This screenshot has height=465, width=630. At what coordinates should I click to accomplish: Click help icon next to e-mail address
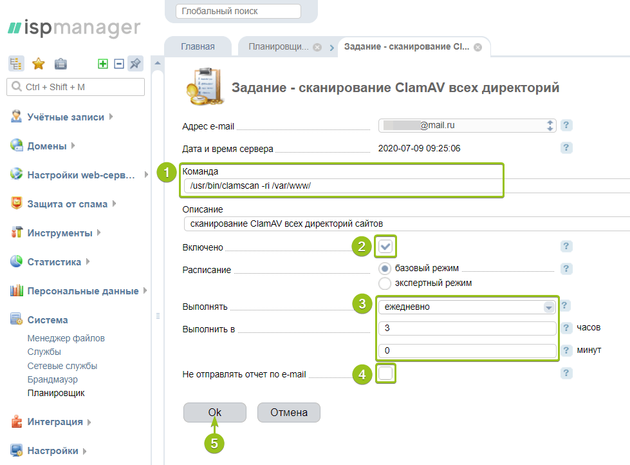point(566,126)
